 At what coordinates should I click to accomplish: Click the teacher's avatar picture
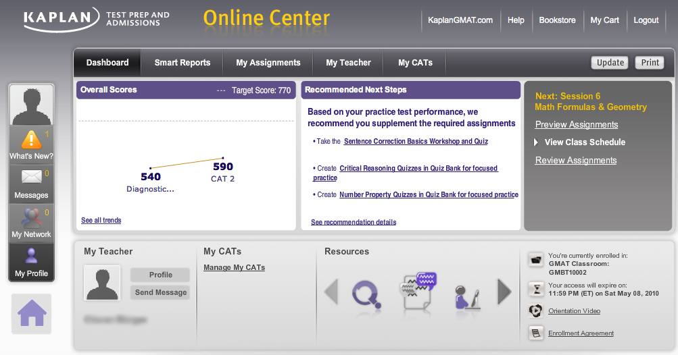click(x=102, y=283)
